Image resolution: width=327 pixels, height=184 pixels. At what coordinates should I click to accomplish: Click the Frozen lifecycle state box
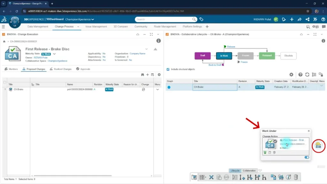click(x=246, y=56)
